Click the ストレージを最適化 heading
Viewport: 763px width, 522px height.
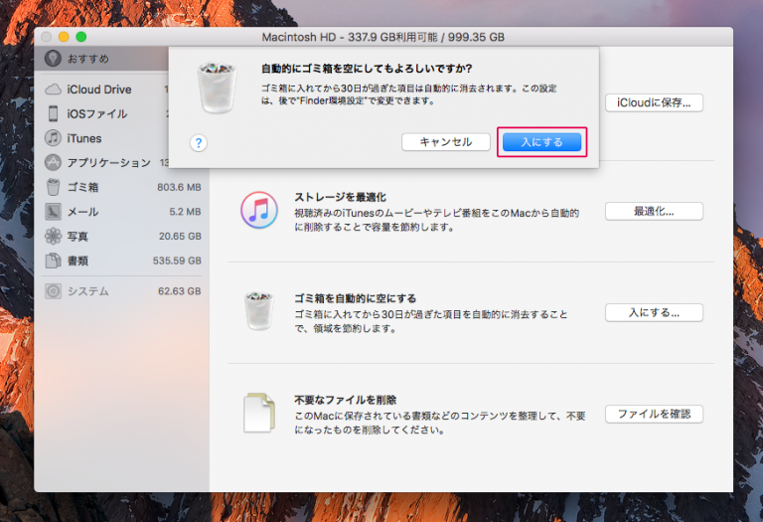[x=340, y=197]
